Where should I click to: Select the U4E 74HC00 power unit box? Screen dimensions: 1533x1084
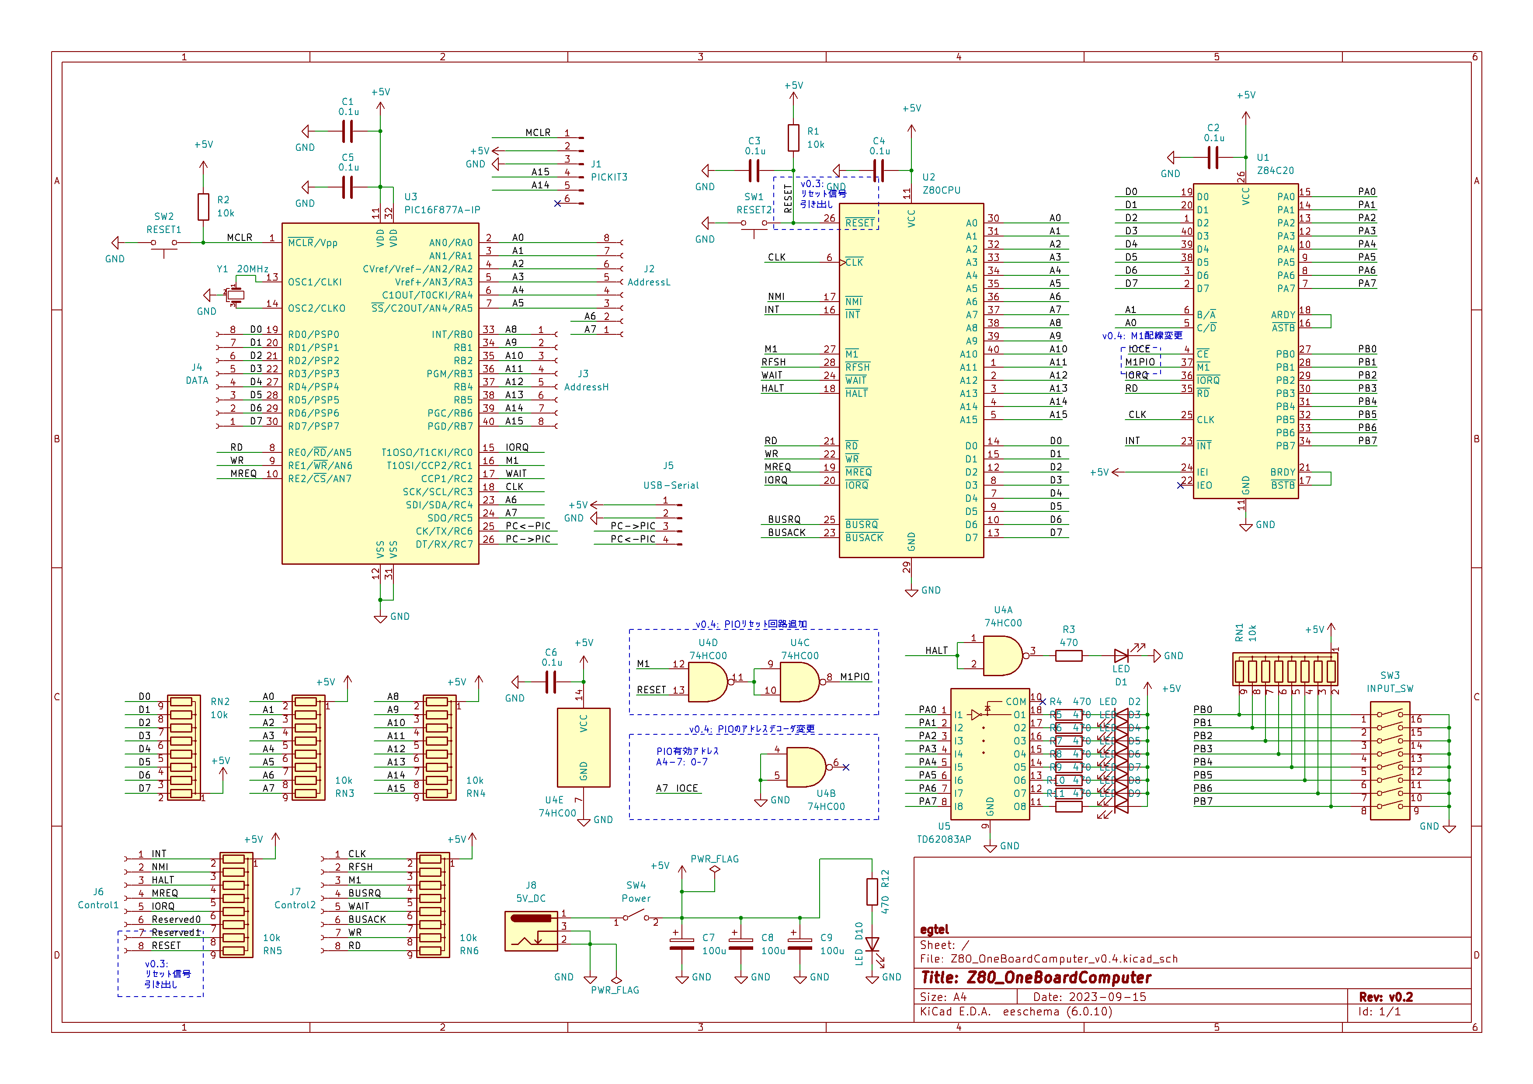(x=584, y=747)
